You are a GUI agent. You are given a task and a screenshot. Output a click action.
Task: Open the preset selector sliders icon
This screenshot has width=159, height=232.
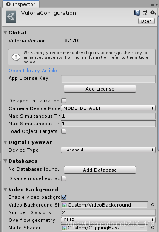click(145, 13)
